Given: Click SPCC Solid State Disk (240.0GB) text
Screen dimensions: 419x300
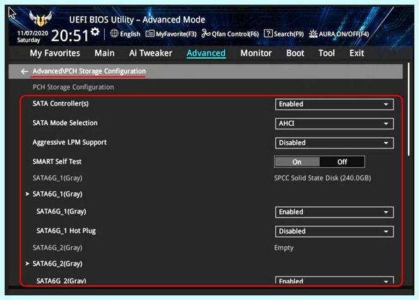Looking at the screenshot, I should click(323, 178).
